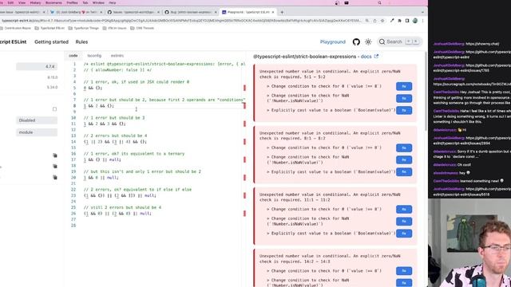Open the Playground nav link
Screen dimensions: 511x287
pos(332,41)
